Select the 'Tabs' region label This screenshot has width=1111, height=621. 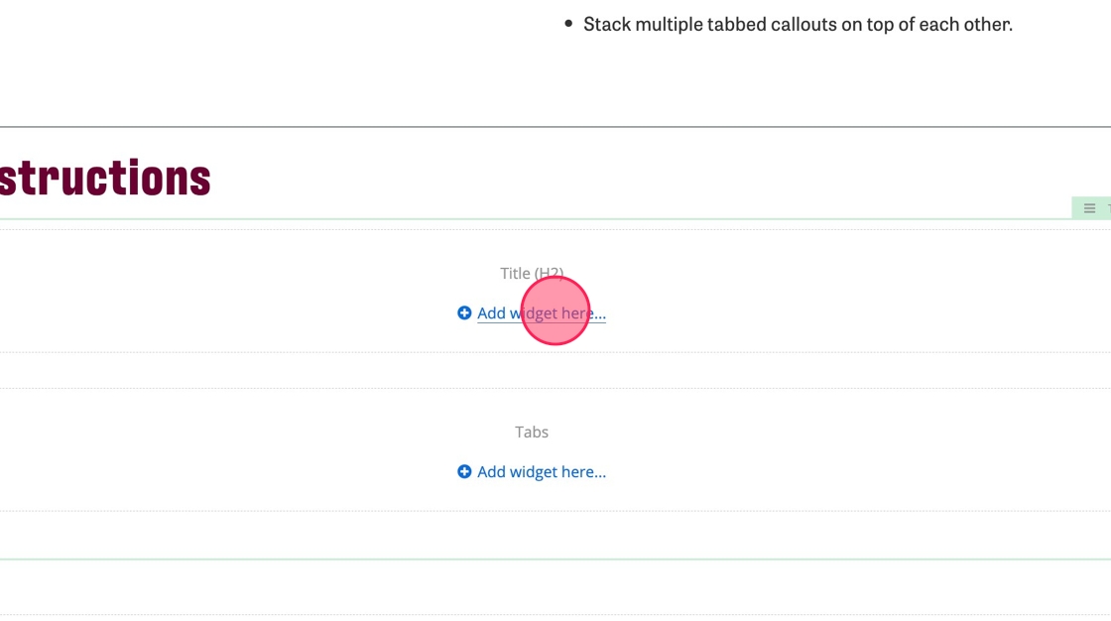coord(532,433)
